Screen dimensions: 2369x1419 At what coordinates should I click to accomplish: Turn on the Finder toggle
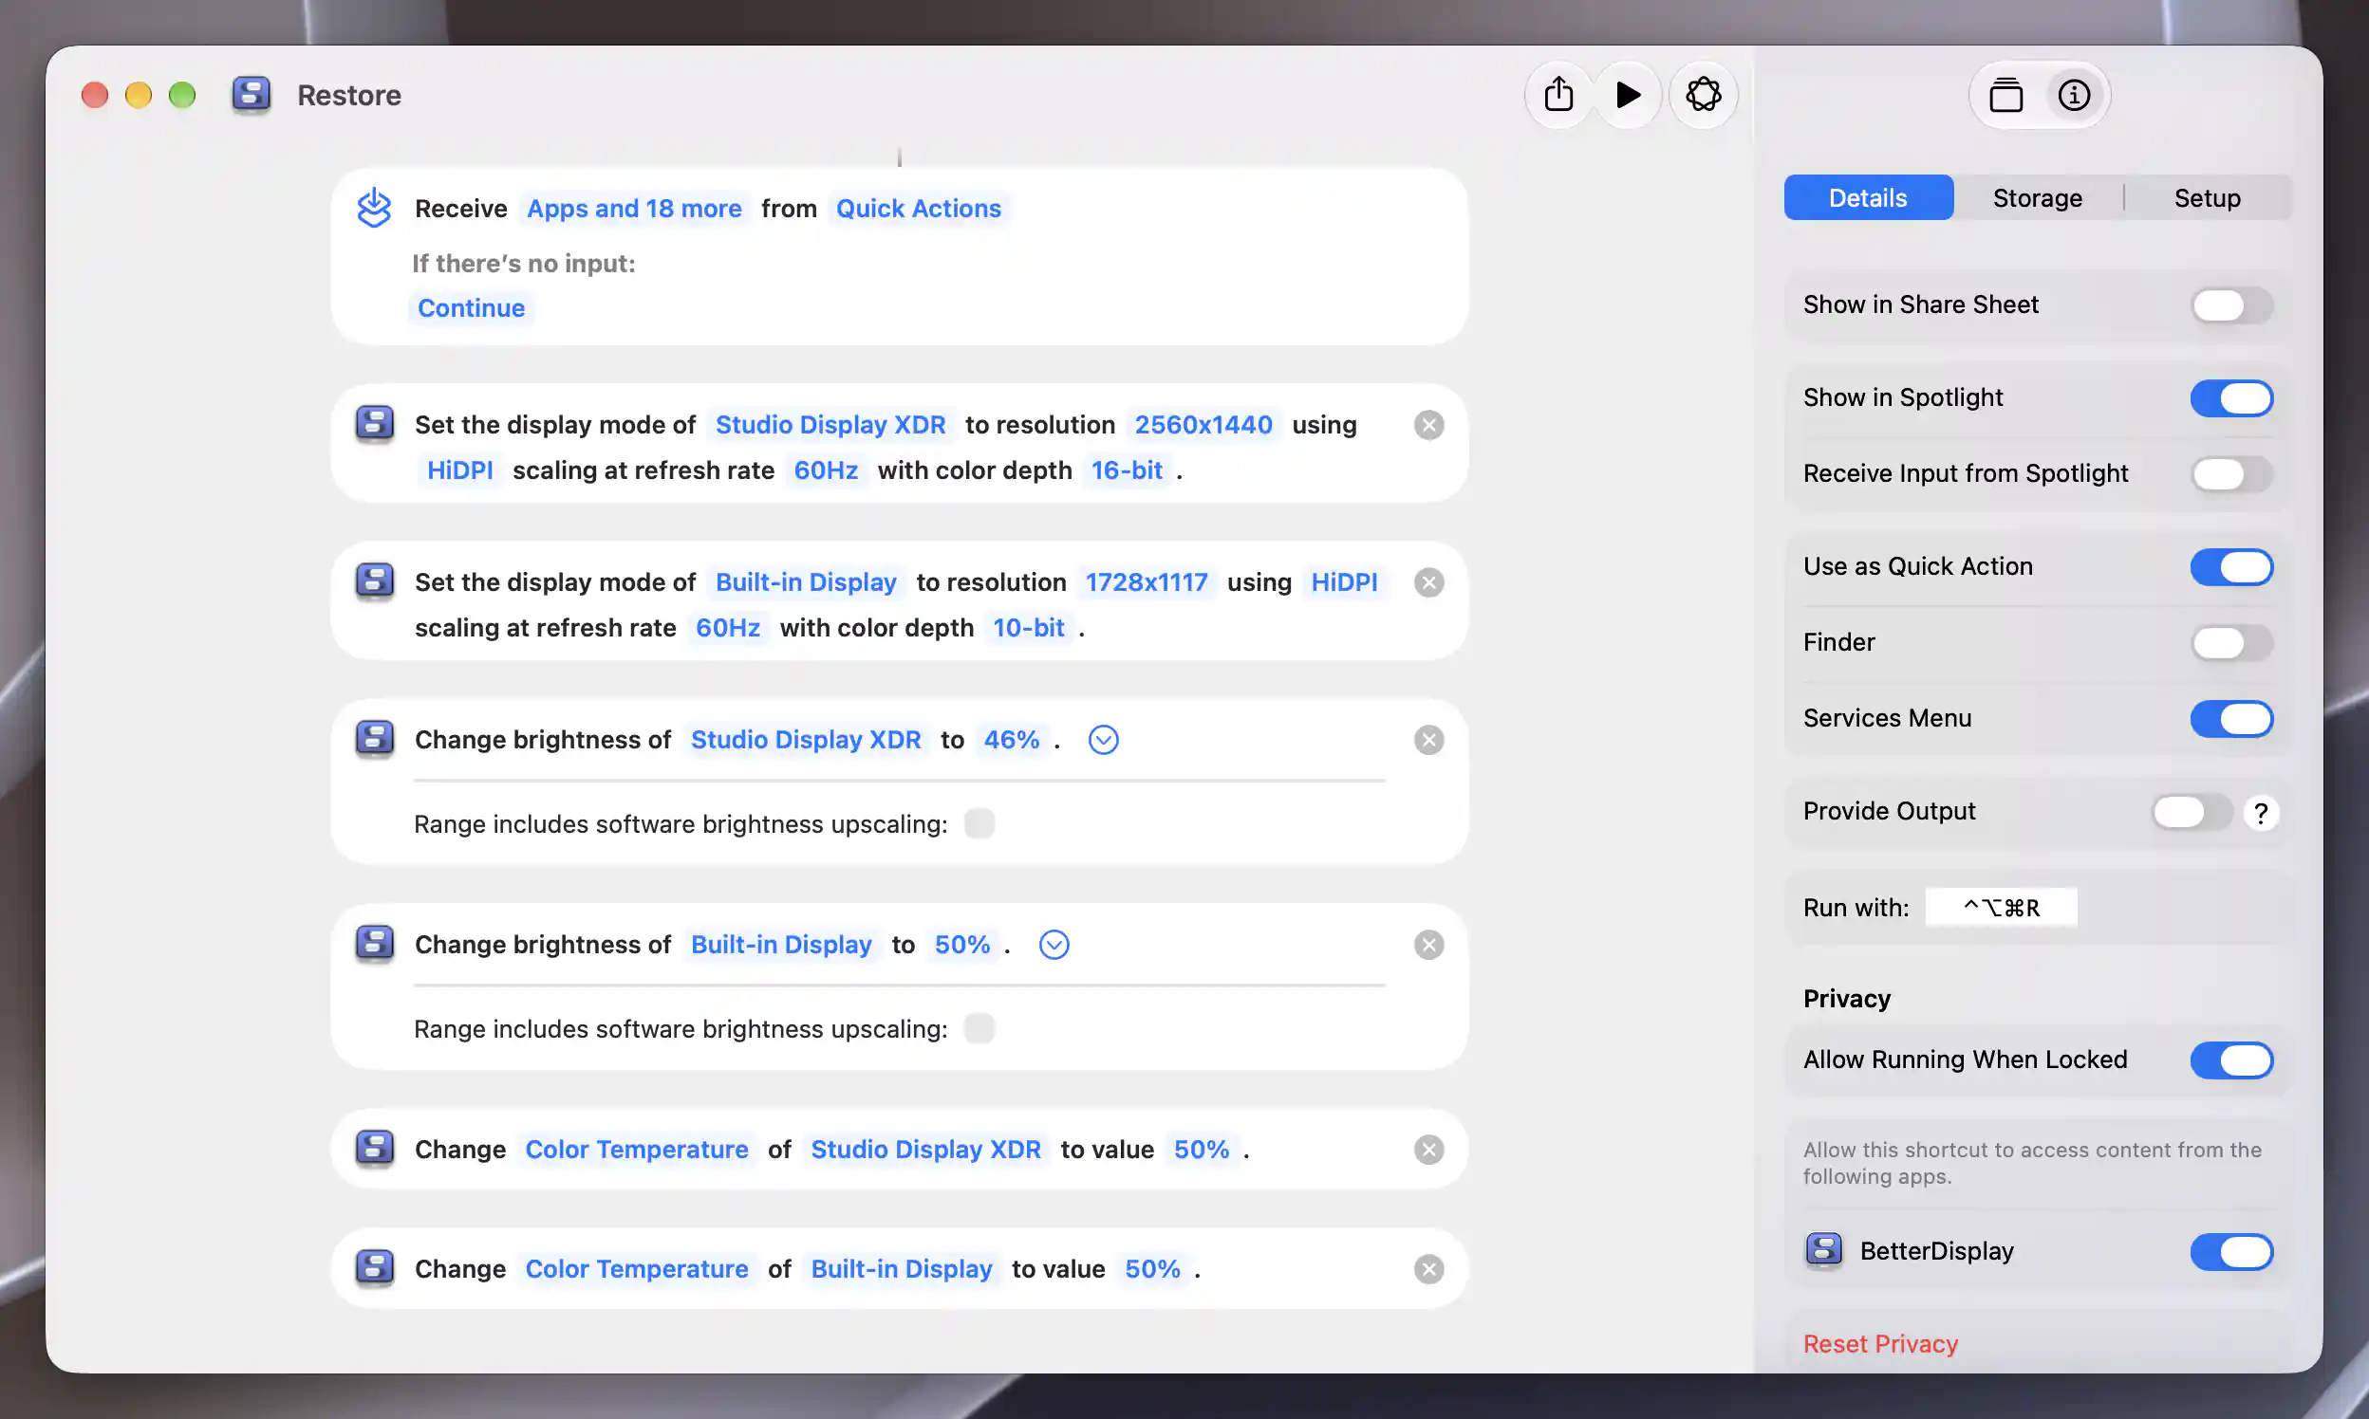(2231, 642)
